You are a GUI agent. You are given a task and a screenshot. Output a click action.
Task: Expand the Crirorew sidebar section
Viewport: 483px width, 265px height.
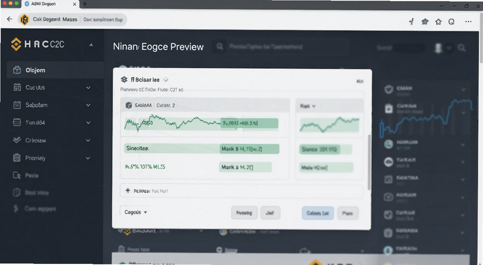click(88, 140)
